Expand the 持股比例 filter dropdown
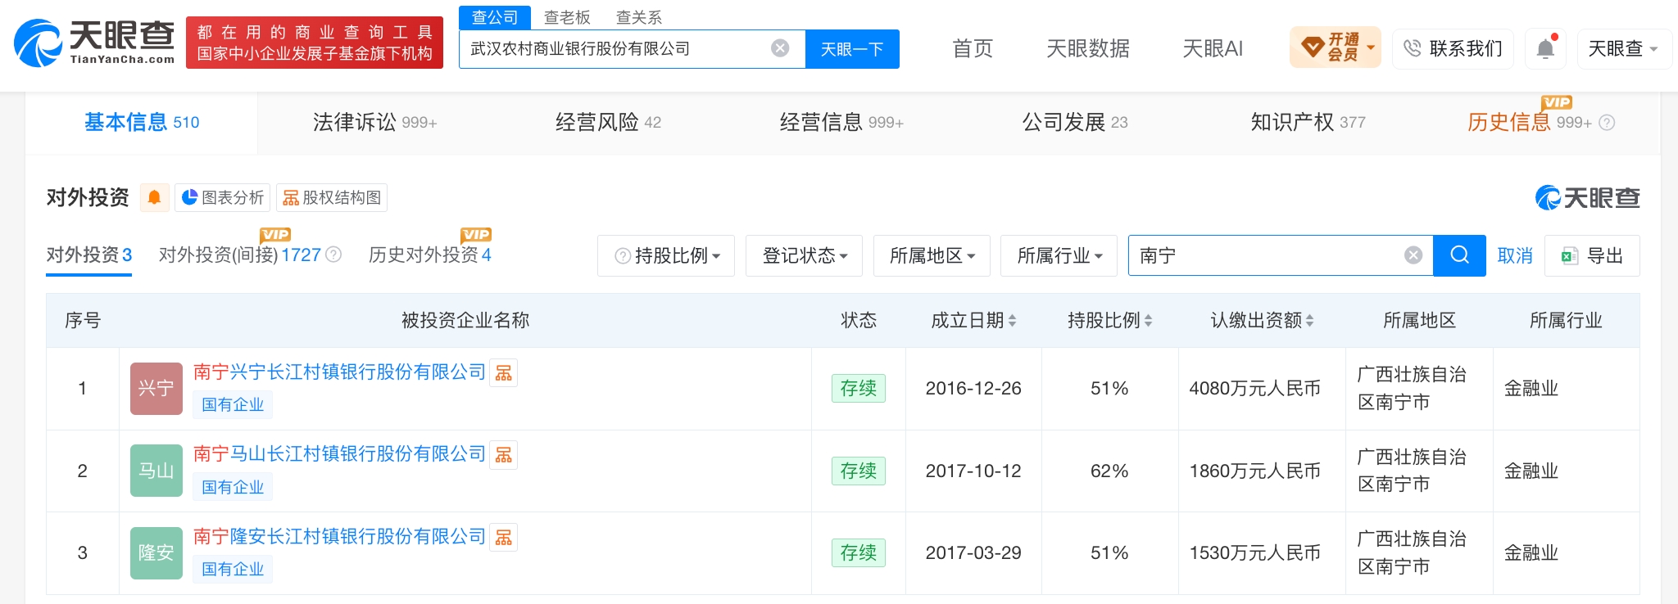The image size is (1678, 604). coord(666,255)
